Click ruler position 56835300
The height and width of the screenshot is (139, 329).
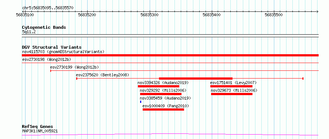coord(150,15)
